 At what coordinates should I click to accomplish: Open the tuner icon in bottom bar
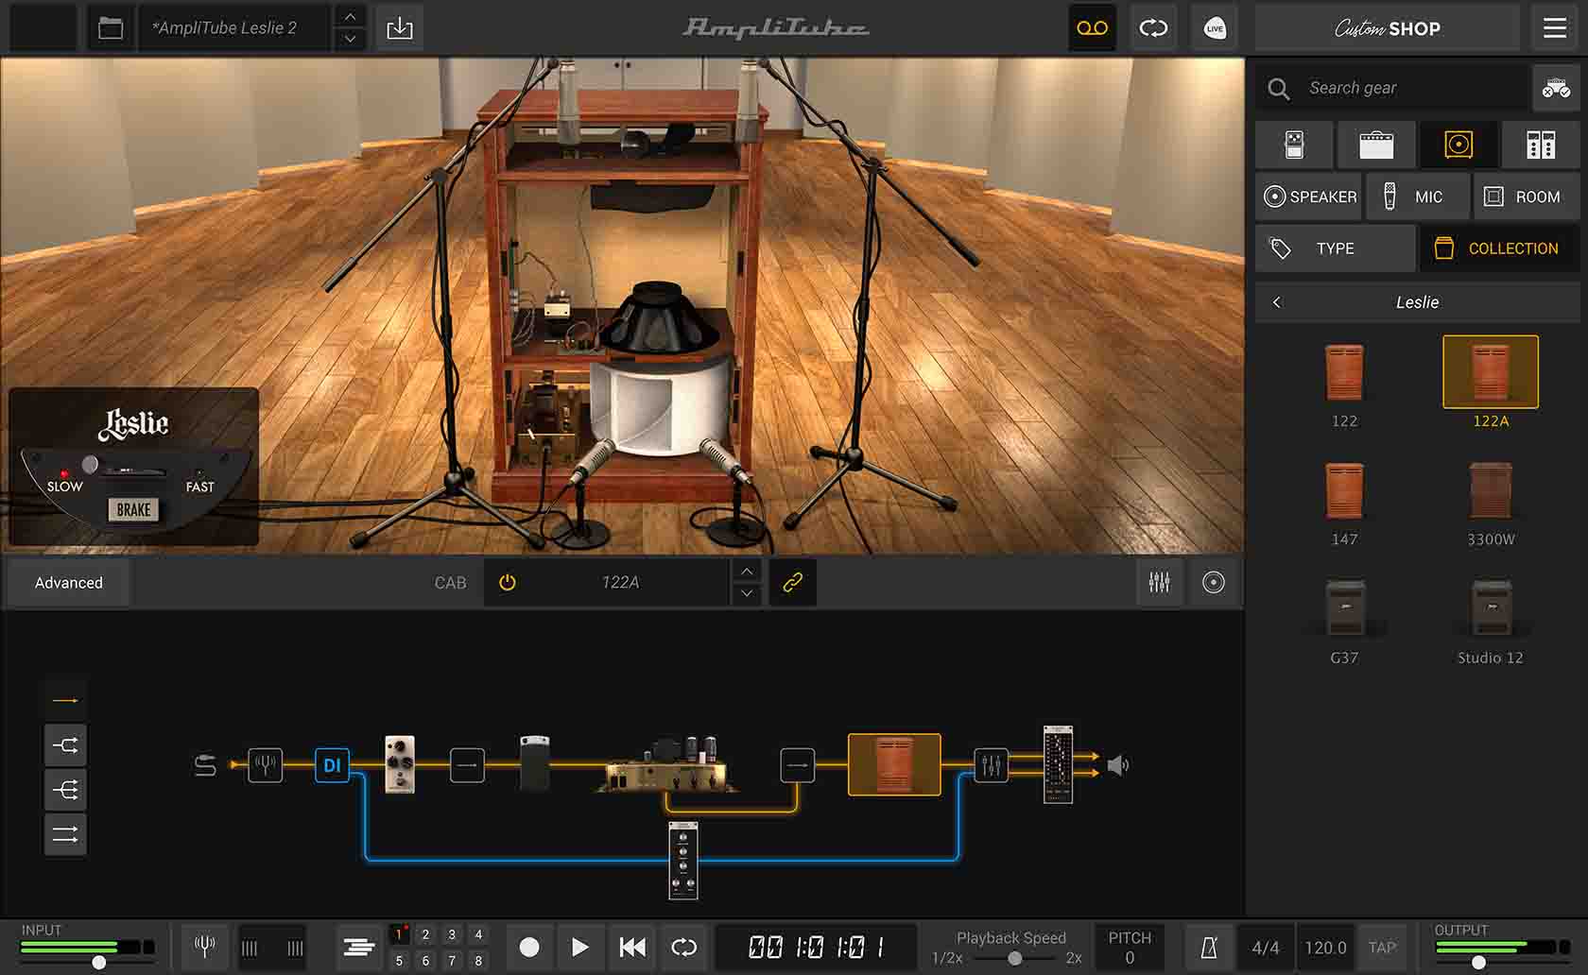coord(204,947)
